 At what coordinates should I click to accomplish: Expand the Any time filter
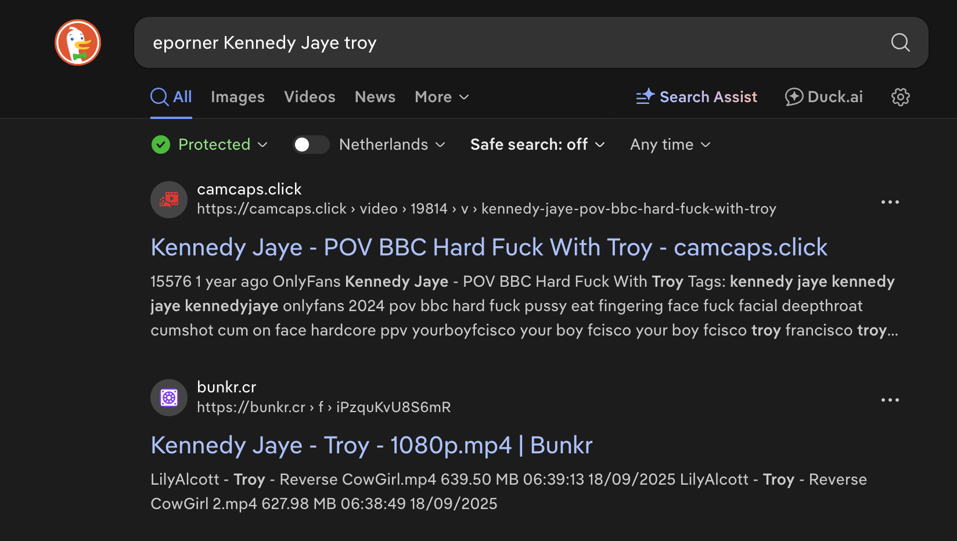coord(671,145)
